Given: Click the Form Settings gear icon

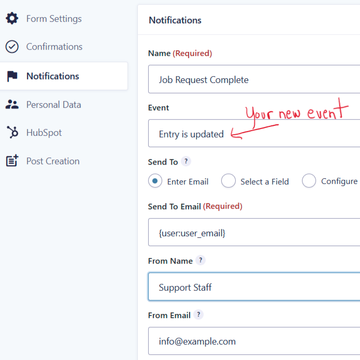Looking at the screenshot, I should (x=12, y=18).
